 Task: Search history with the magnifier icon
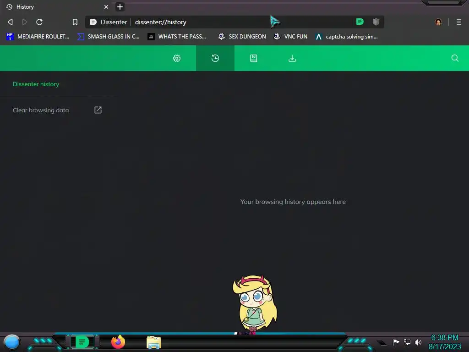click(x=455, y=58)
